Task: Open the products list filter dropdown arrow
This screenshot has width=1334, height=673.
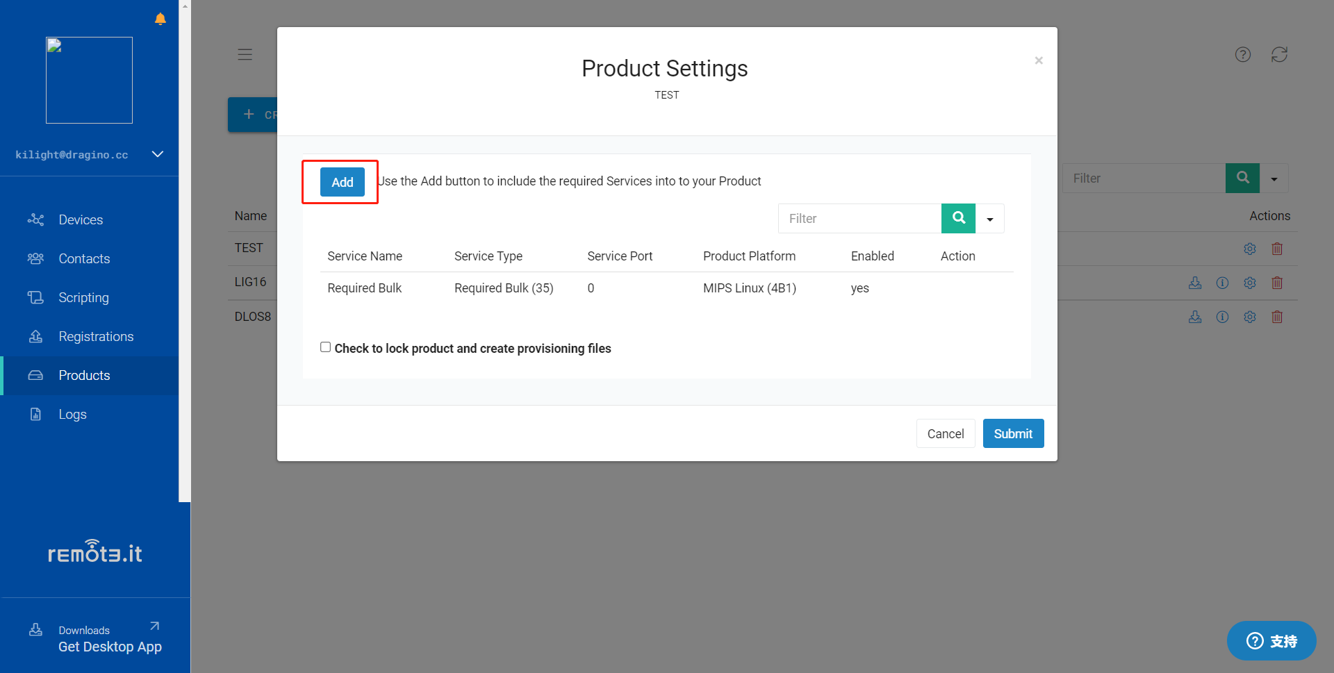Action: 1274,178
